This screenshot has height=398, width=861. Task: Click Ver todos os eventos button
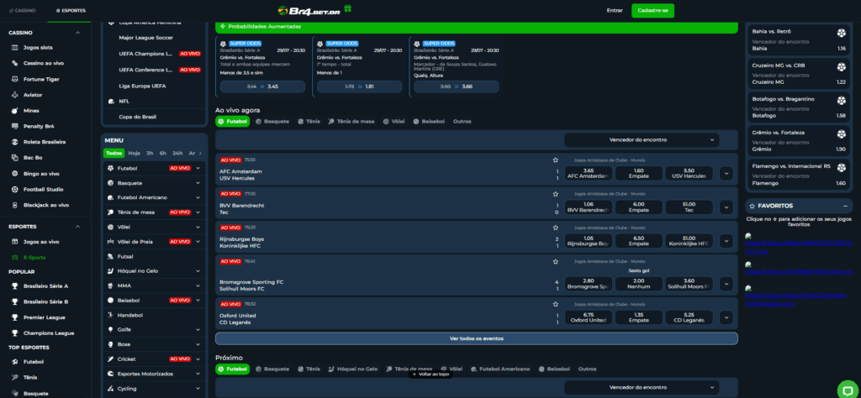(477, 338)
